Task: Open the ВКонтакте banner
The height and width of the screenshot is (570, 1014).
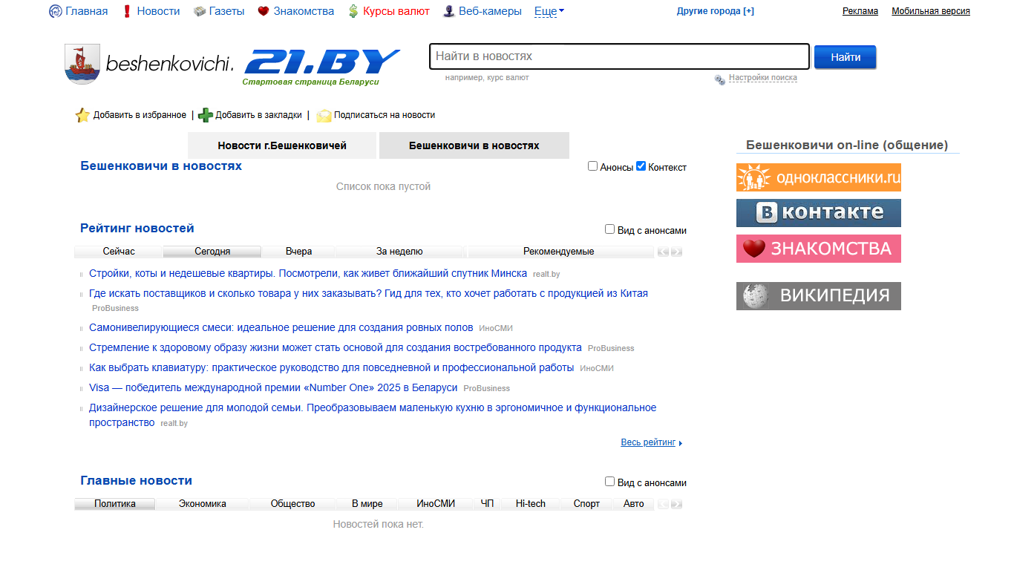Action: 819,213
